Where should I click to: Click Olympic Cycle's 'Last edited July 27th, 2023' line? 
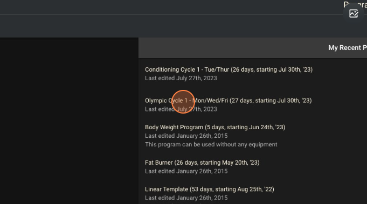(x=181, y=109)
